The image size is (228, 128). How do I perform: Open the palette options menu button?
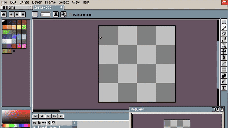(x=23, y=14)
